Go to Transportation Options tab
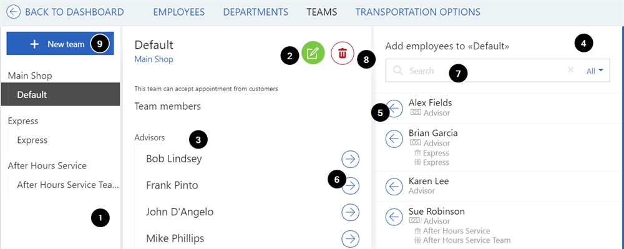Viewport: 624px width, 249px height. point(418,12)
